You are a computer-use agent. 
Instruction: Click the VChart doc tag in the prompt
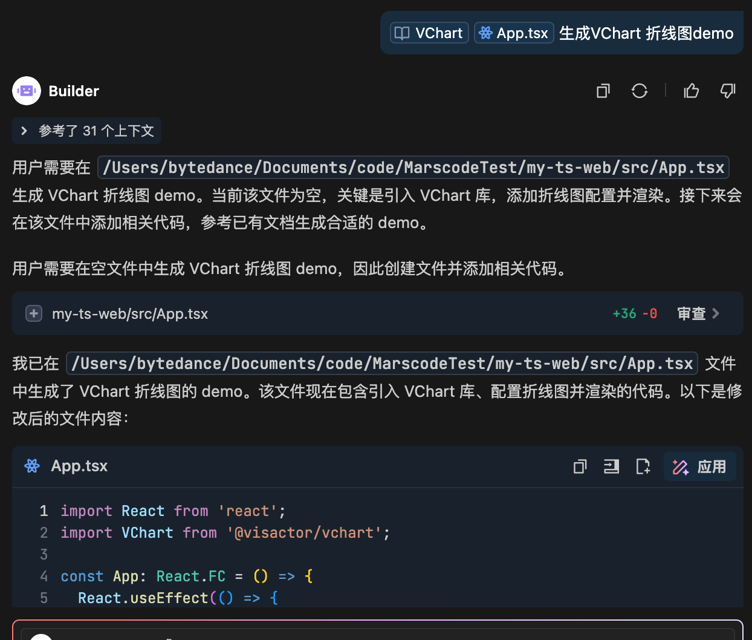[429, 33]
